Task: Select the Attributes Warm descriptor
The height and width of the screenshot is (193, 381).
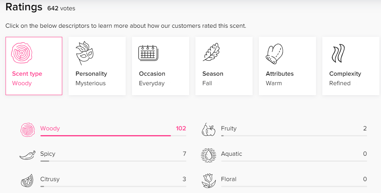Action: click(287, 66)
